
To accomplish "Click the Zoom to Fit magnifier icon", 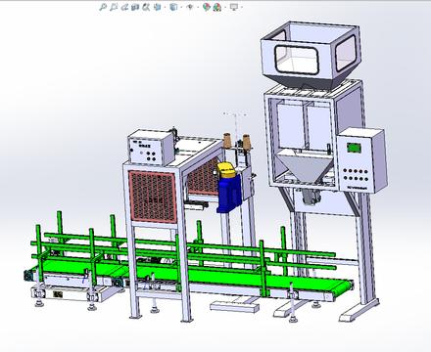I will [x=103, y=7].
